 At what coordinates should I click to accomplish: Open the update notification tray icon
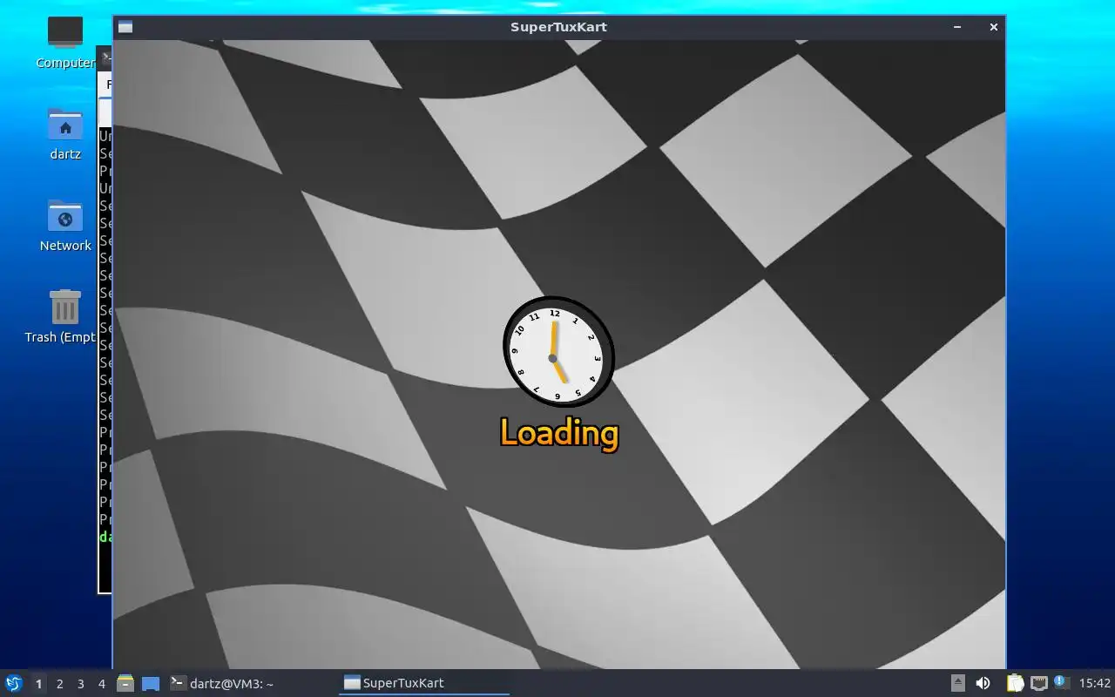pos(1061,683)
